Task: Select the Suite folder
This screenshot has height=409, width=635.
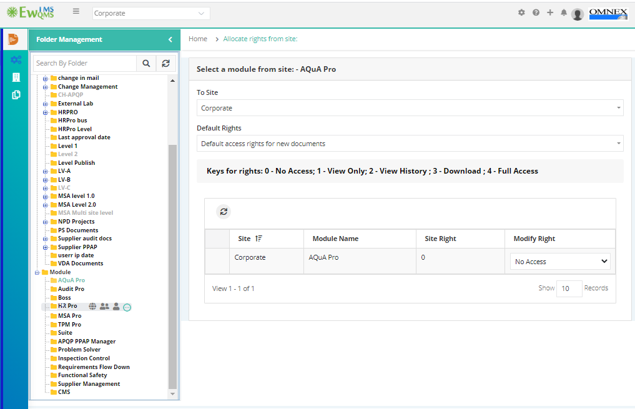Action: [65, 333]
